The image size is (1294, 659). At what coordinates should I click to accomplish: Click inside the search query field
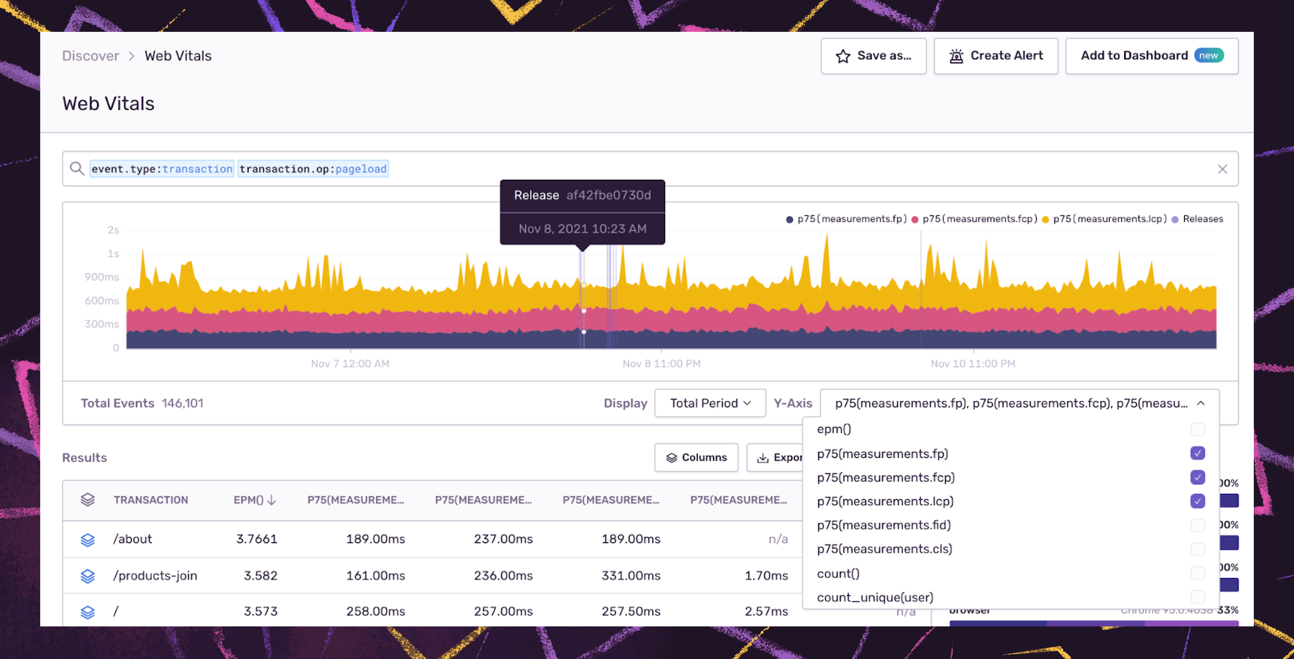tap(703, 169)
